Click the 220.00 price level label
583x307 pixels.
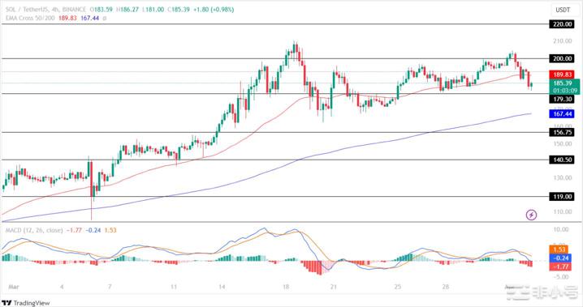pos(563,24)
